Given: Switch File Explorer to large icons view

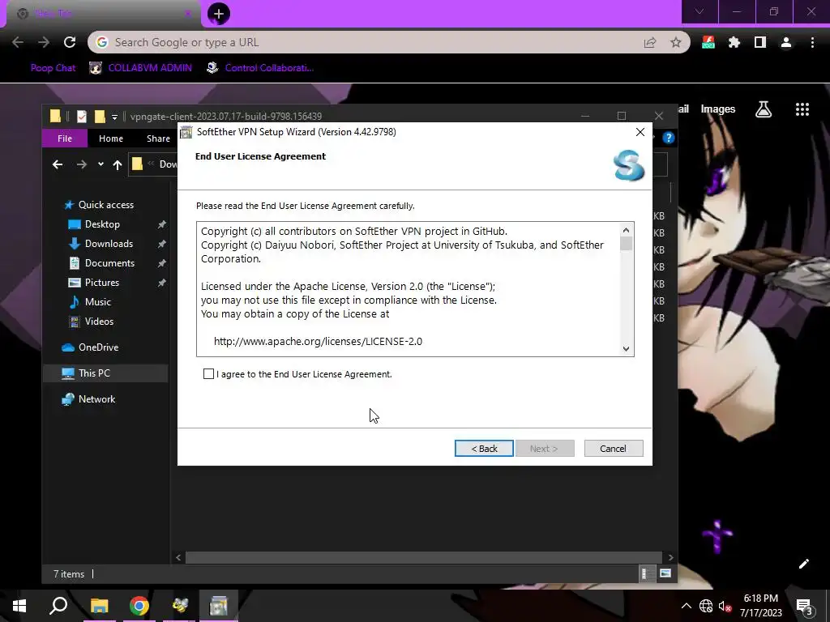Looking at the screenshot, I should click(665, 573).
